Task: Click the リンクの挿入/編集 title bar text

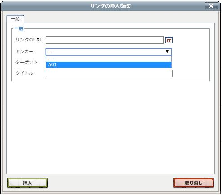Action: pyautogui.click(x=111, y=6)
